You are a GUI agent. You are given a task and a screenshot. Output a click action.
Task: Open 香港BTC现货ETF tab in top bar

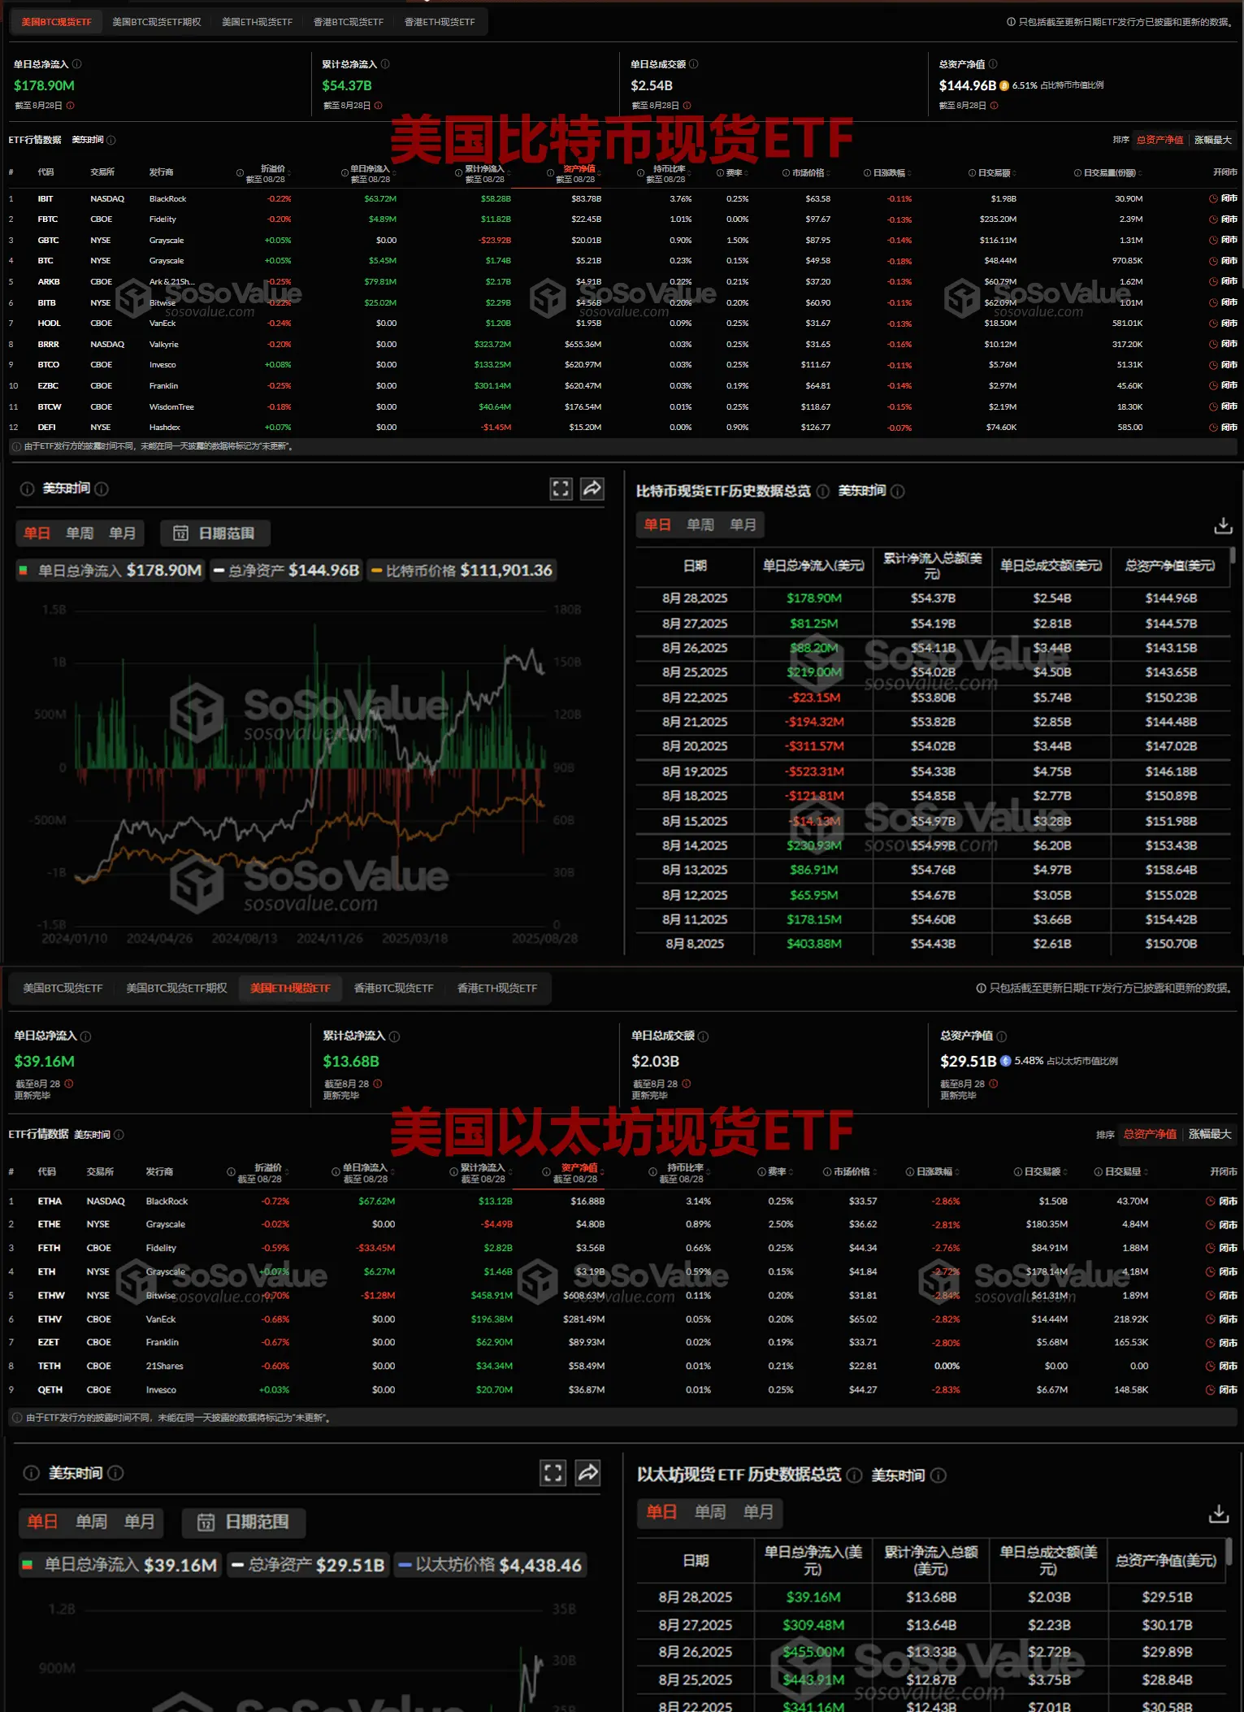coord(349,22)
